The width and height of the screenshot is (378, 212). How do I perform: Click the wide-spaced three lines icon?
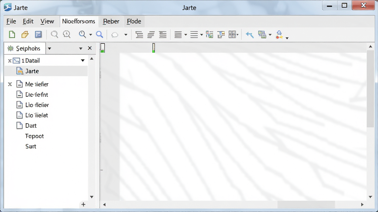(x=194, y=35)
